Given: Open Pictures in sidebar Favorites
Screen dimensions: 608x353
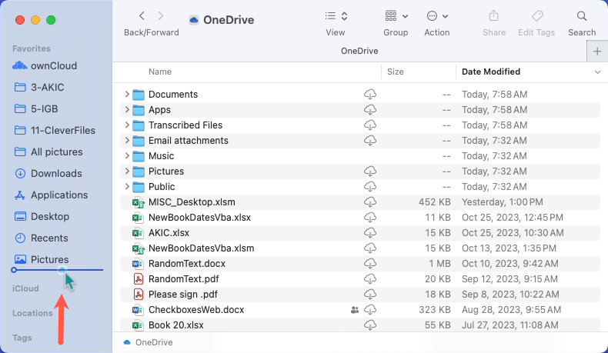Looking at the screenshot, I should tap(49, 259).
